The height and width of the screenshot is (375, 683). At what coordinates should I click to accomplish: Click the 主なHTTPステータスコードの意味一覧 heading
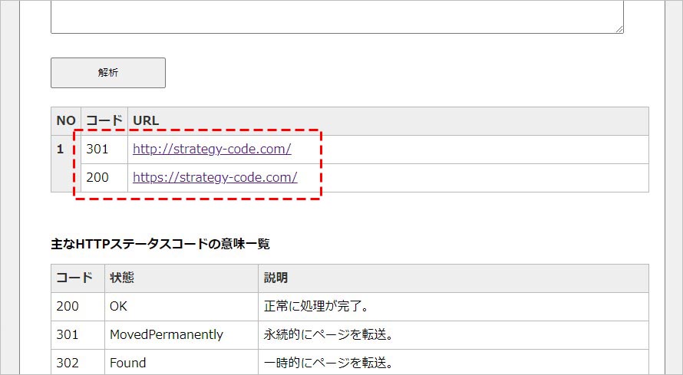(160, 245)
